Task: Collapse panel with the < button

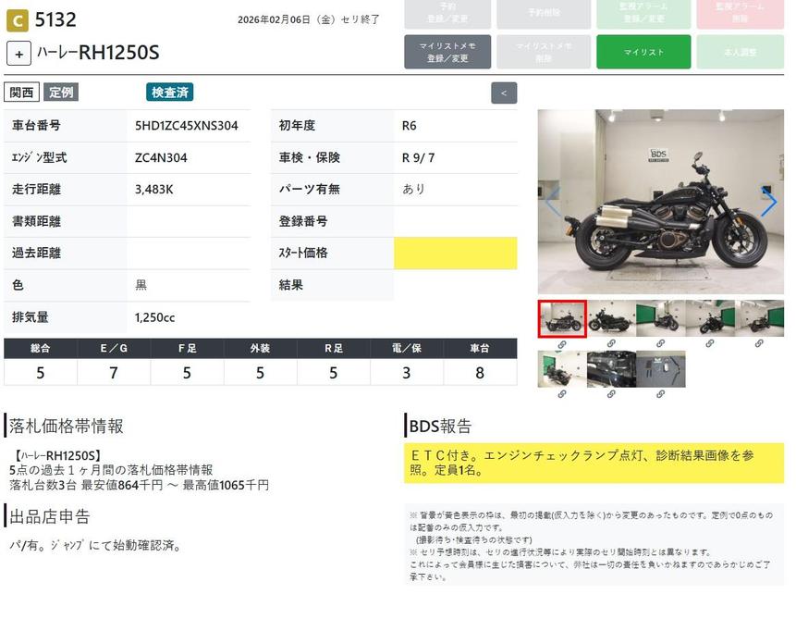Action: (x=504, y=93)
